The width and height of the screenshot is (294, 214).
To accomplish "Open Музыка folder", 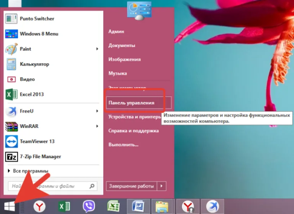I will (118, 73).
